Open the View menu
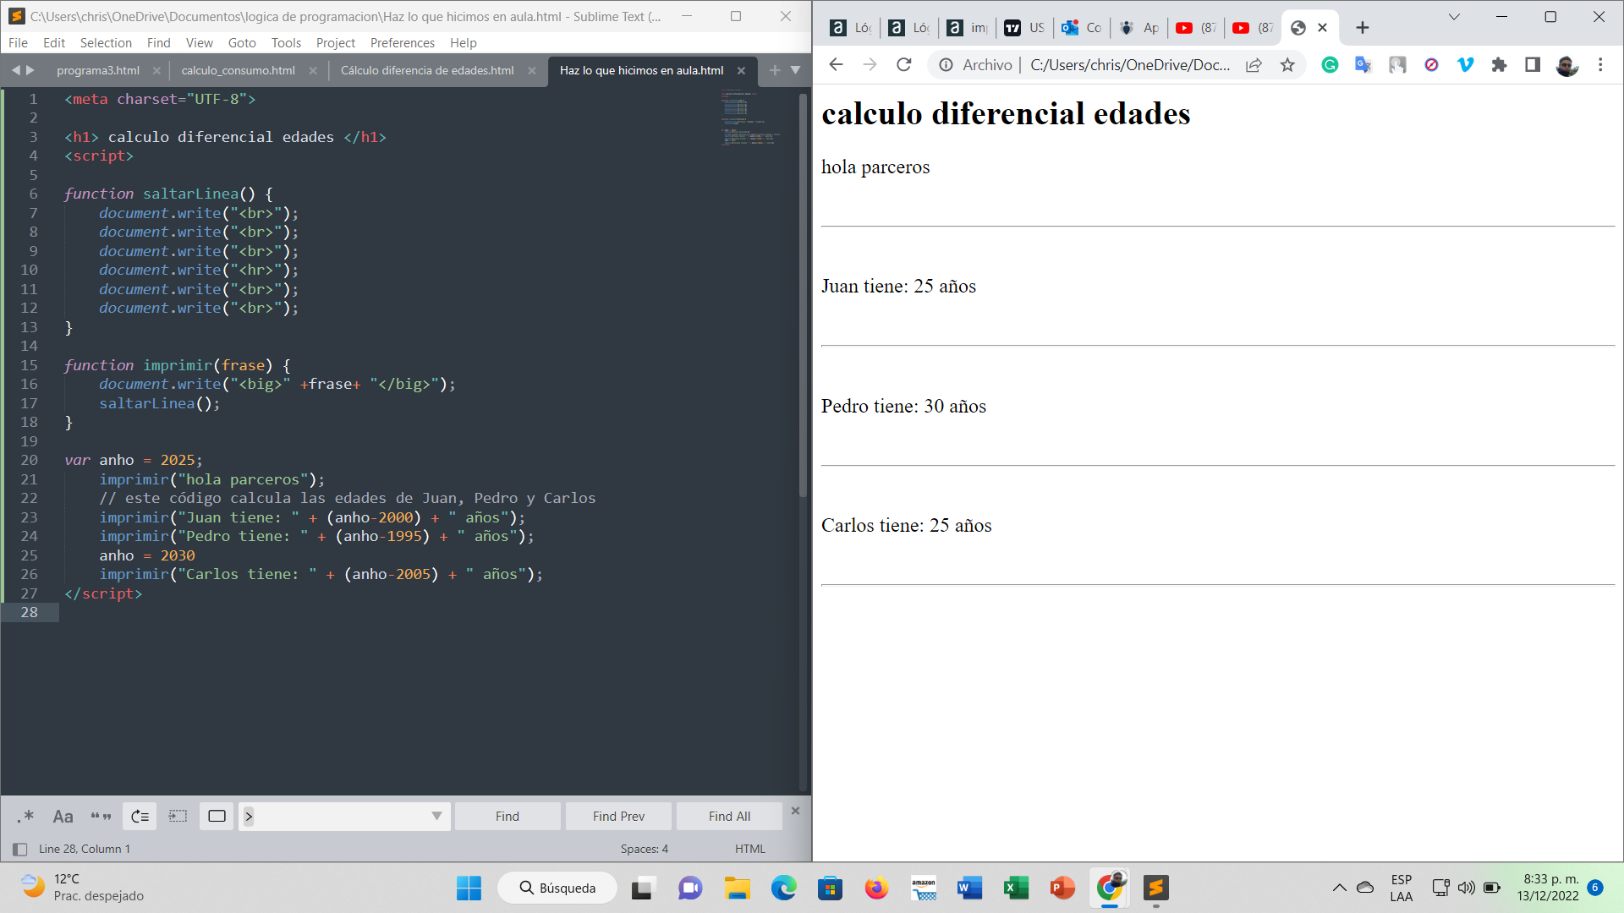Image resolution: width=1624 pixels, height=913 pixels. (x=199, y=42)
